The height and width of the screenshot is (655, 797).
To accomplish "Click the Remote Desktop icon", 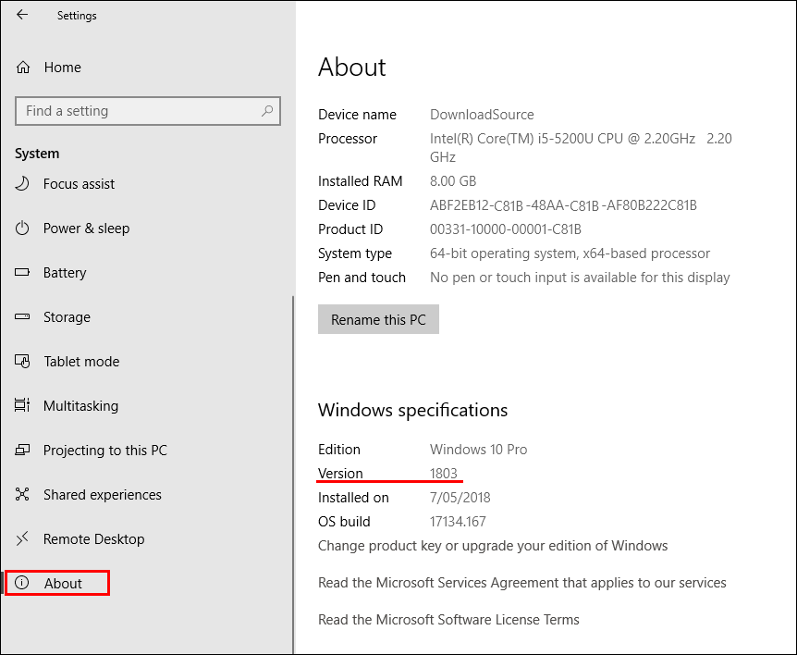I will 22,538.
